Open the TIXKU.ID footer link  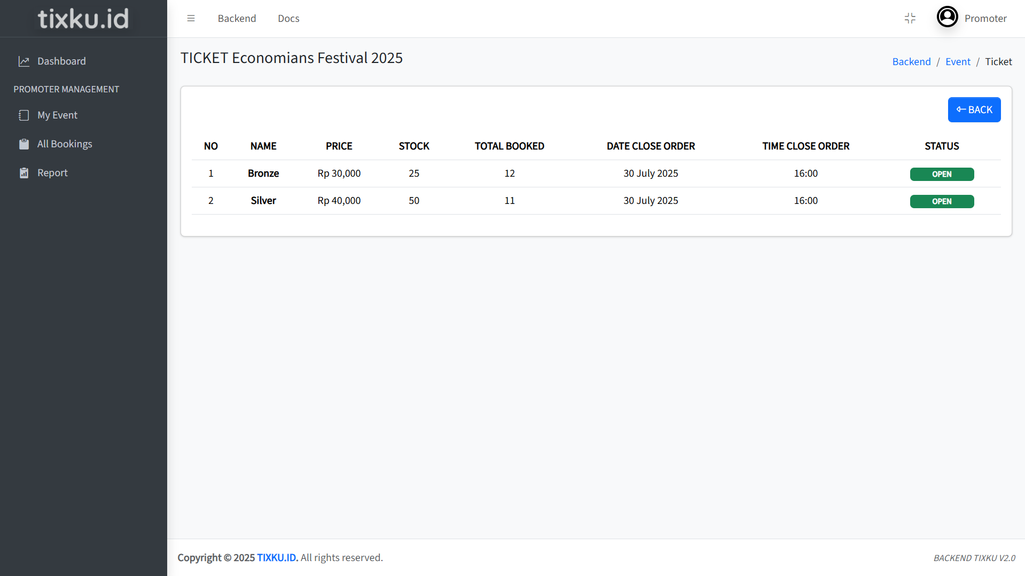(x=277, y=557)
